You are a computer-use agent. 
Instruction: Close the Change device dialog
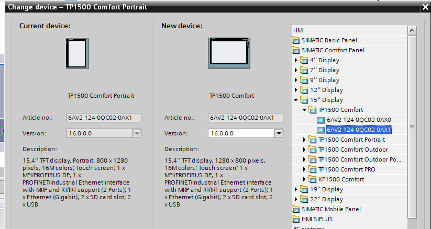click(x=425, y=7)
